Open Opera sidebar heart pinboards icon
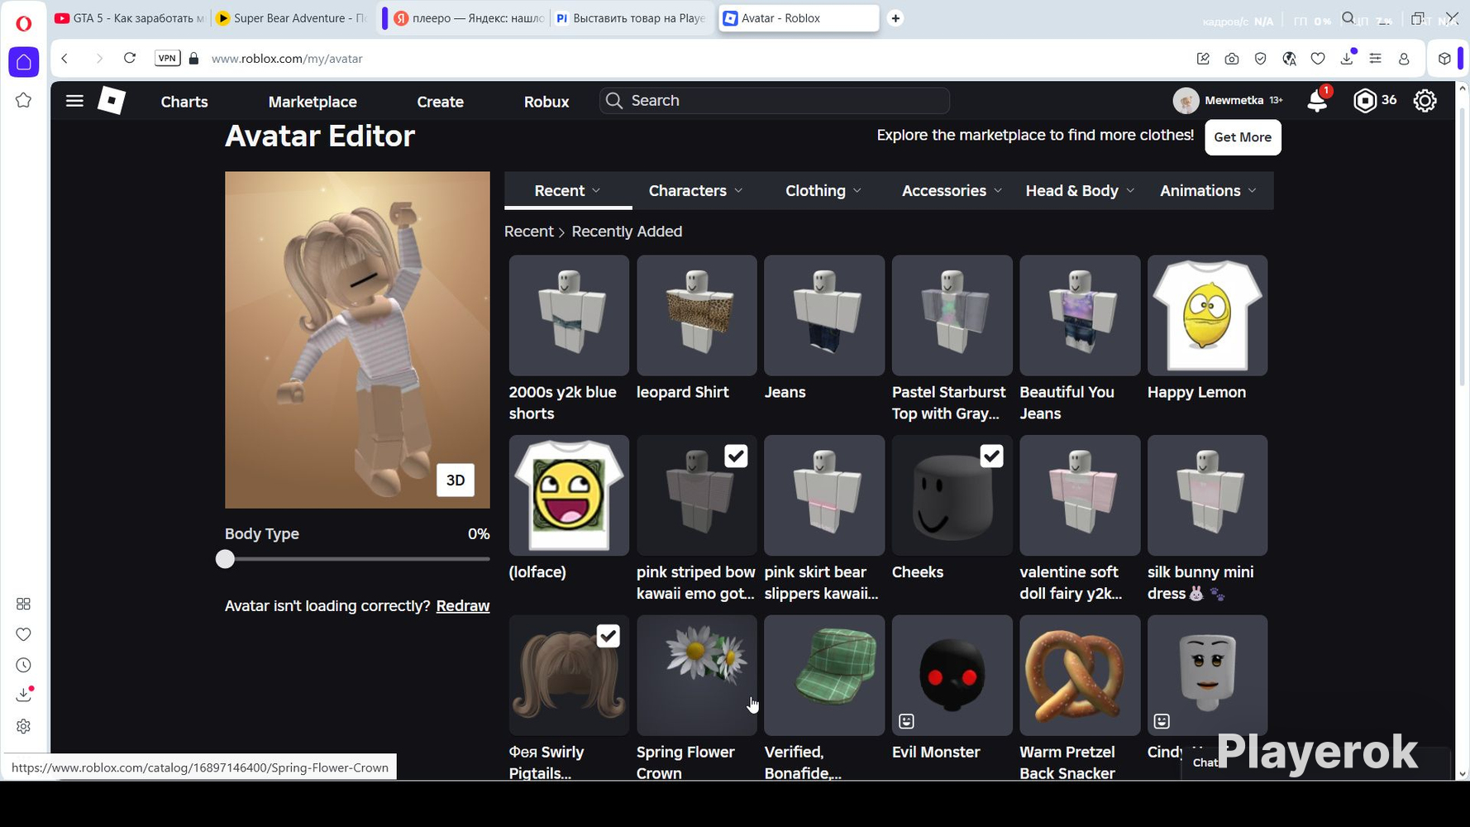Screen dimensions: 1470x827 coord(23,634)
